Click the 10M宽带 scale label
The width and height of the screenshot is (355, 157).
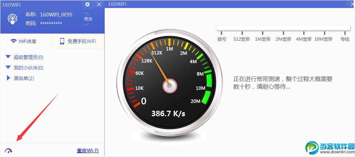[x=323, y=39]
